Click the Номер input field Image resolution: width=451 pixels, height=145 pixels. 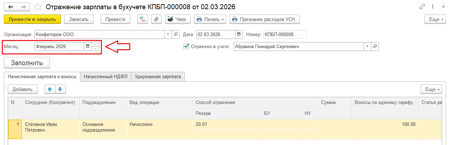[x=284, y=34]
